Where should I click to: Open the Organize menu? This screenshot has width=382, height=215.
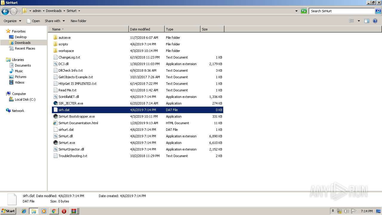[x=12, y=21]
